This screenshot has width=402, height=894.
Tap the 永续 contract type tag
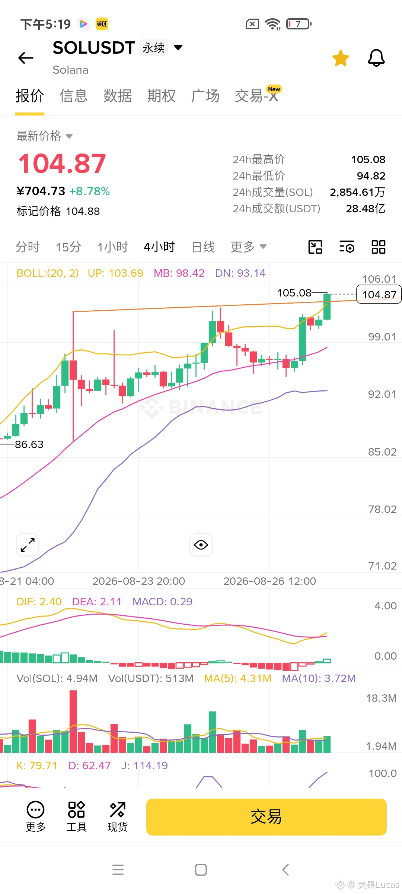pyautogui.click(x=154, y=48)
